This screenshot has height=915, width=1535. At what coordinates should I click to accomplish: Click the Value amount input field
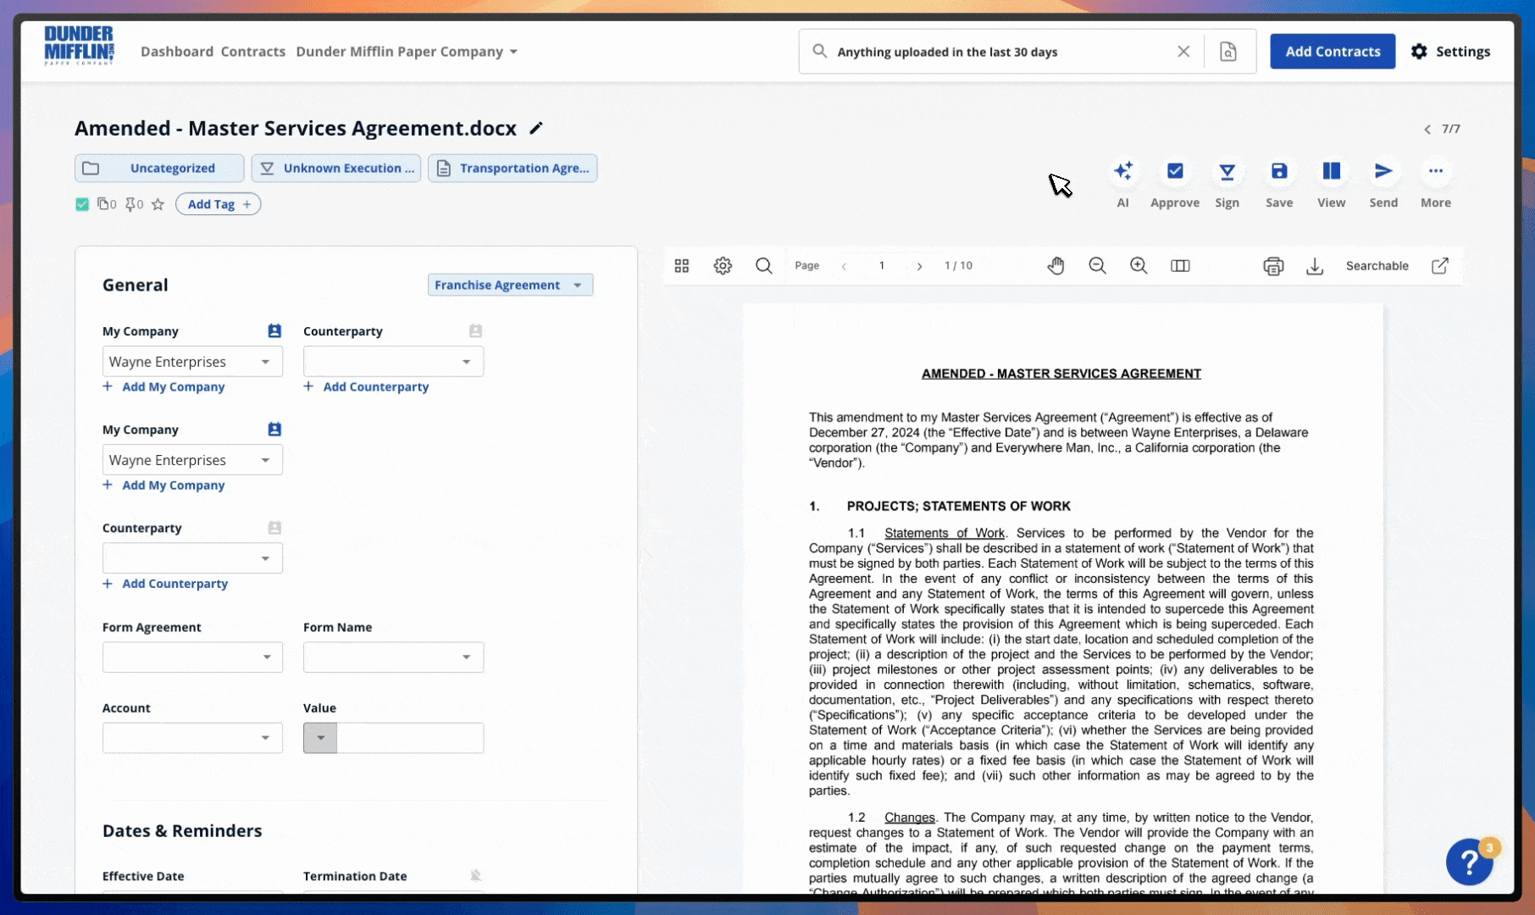pyautogui.click(x=410, y=738)
